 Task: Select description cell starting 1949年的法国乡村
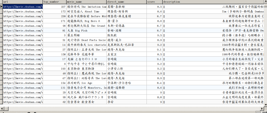click(x=213, y=45)
